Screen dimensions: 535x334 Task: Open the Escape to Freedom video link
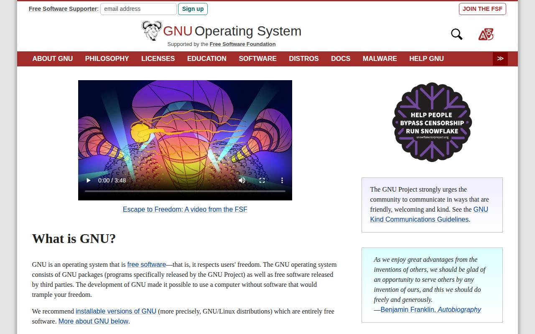pos(185,210)
